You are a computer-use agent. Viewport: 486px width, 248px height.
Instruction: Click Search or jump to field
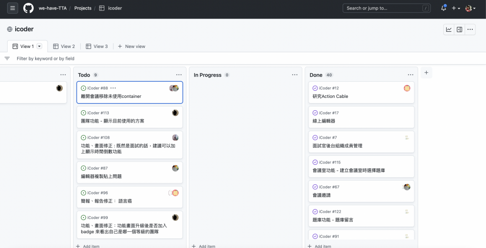[x=386, y=8]
